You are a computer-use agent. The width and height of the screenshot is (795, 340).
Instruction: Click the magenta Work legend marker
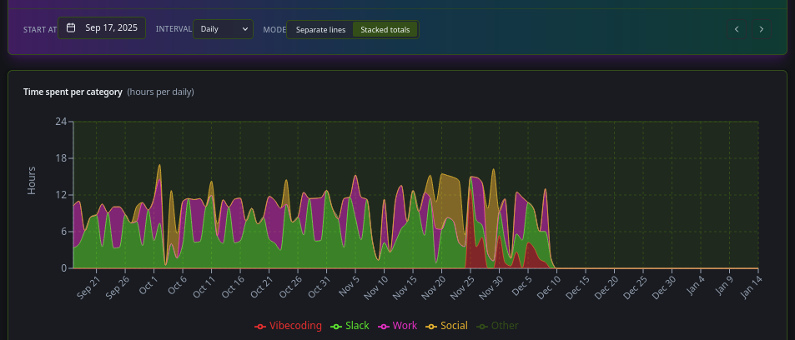(384, 326)
